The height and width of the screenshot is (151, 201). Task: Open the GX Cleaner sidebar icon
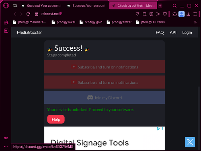(6, 22)
